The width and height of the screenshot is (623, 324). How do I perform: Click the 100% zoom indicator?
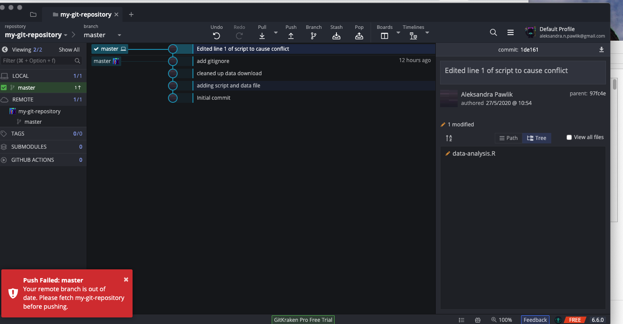501,320
